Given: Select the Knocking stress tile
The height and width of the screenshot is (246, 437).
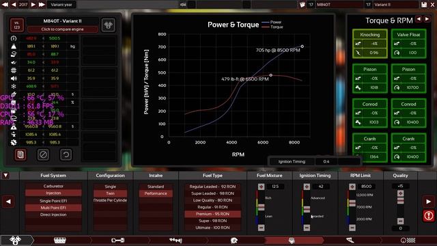Looking at the screenshot, I should tap(370, 44).
